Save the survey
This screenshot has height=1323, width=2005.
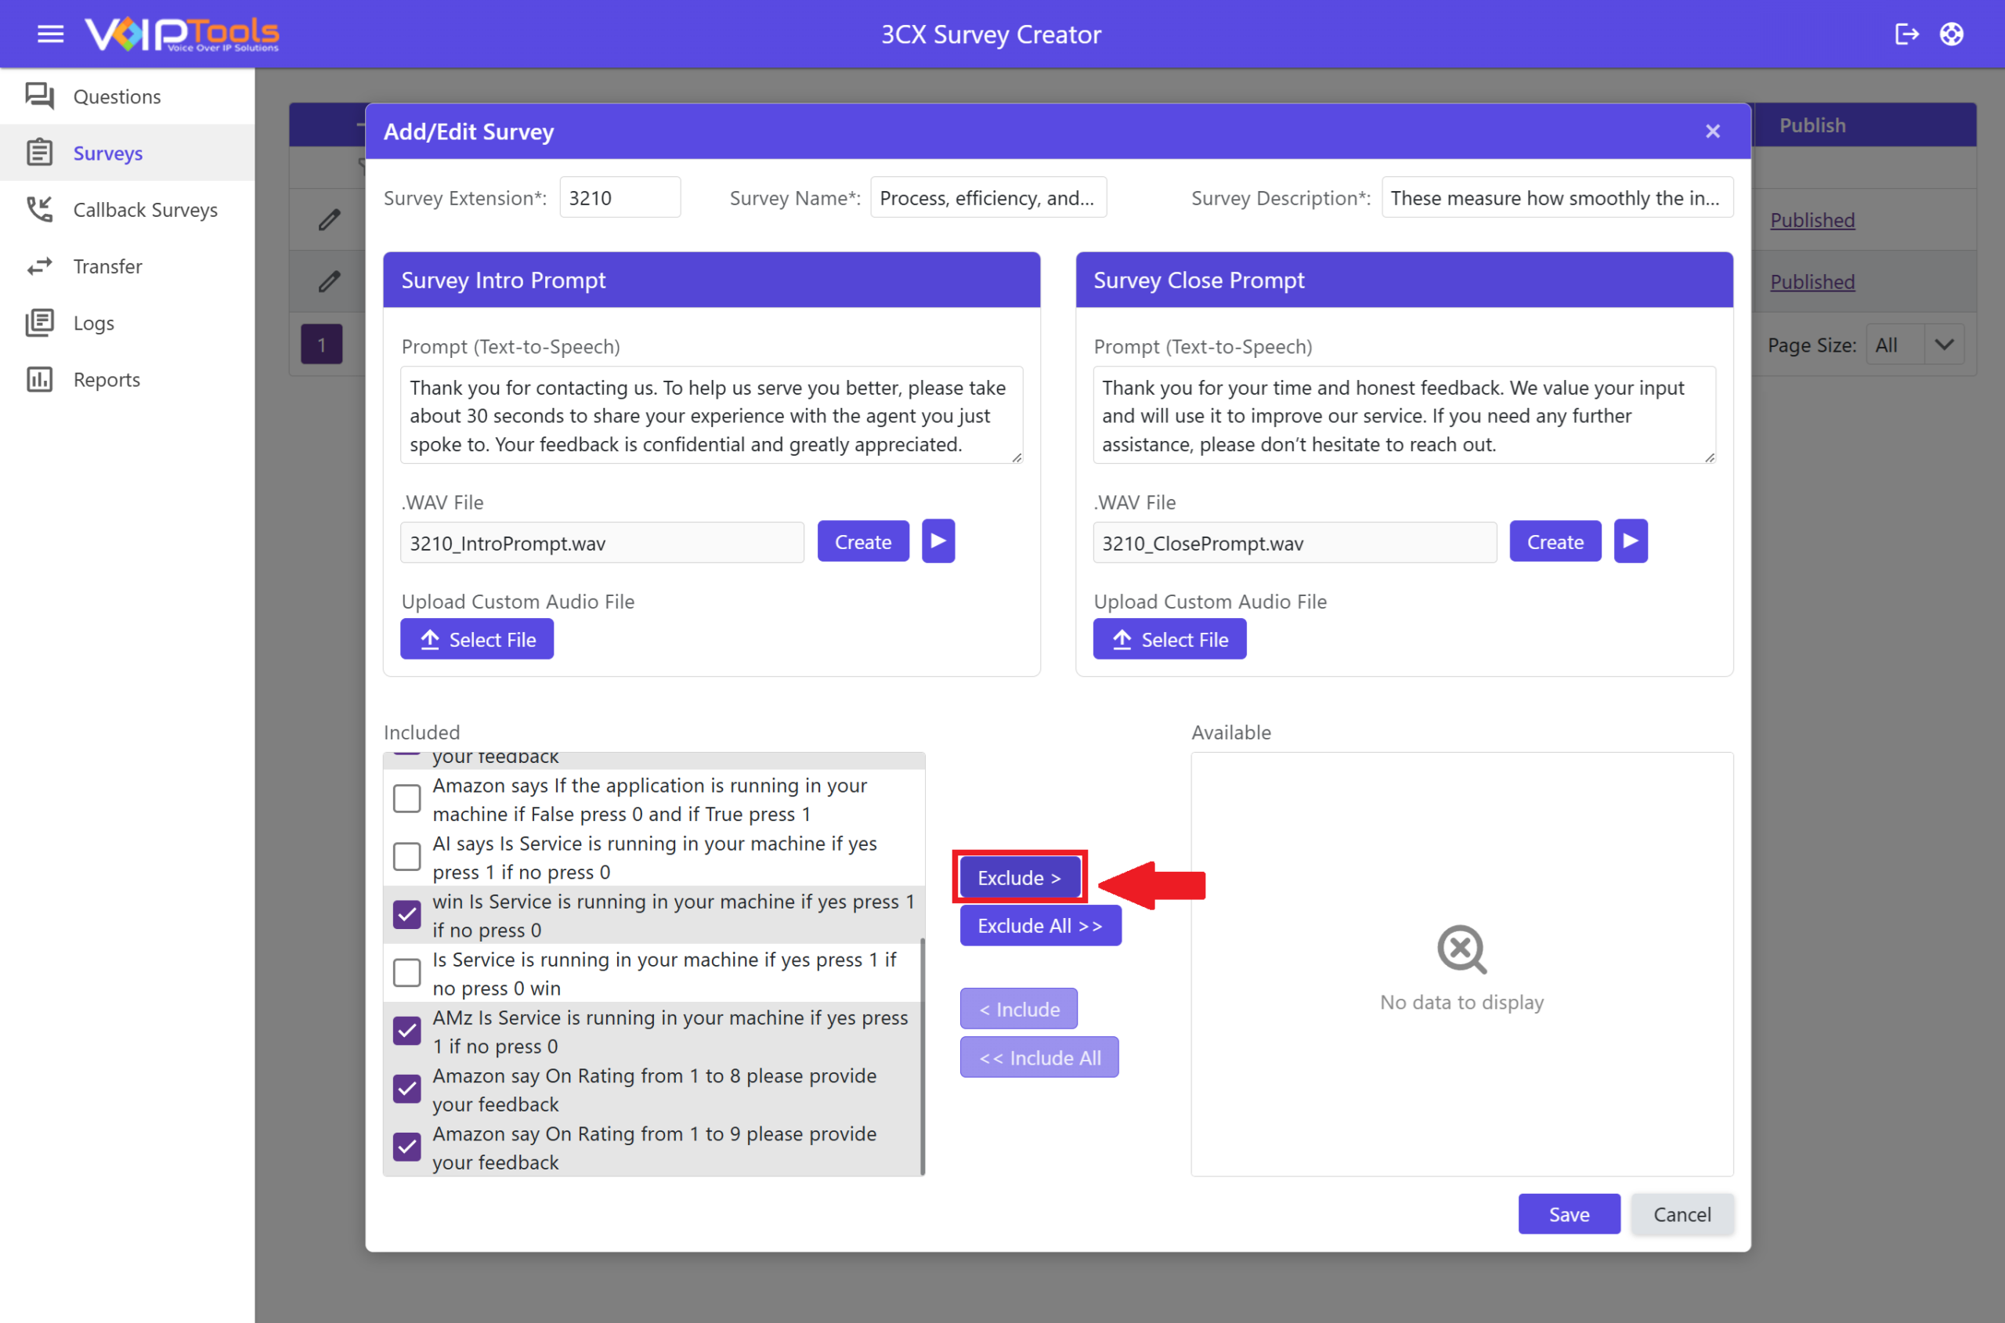(x=1569, y=1213)
